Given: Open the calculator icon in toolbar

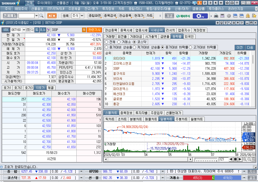Looking at the screenshot, I should pos(222,16).
